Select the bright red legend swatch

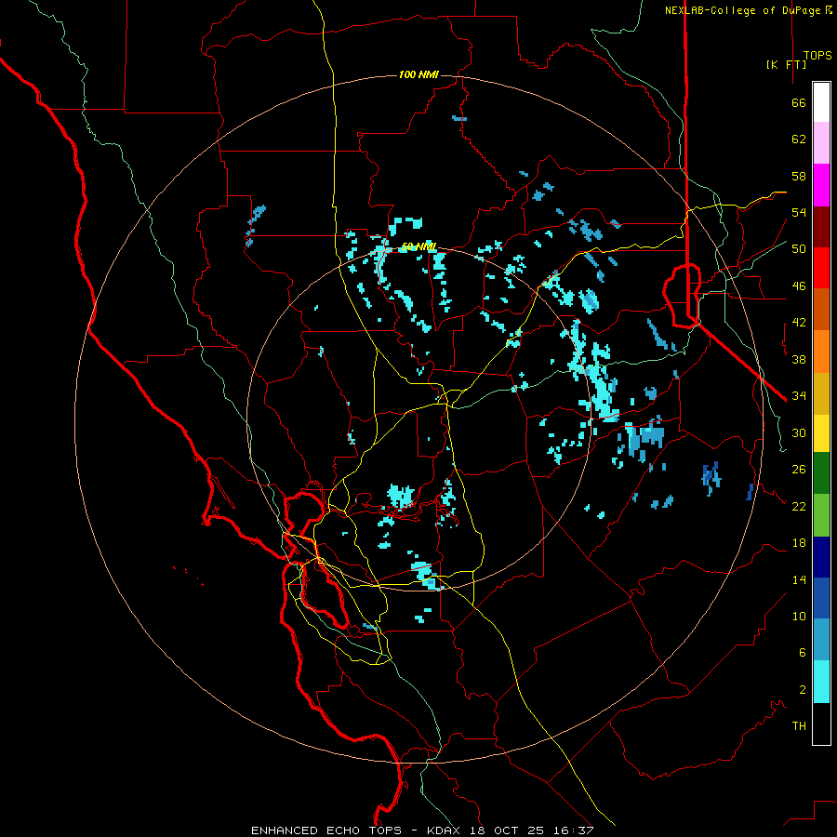[821, 268]
